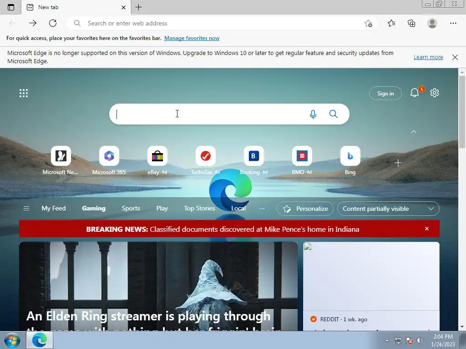Click the Personalize button
This screenshot has height=349, width=466.
click(x=305, y=209)
